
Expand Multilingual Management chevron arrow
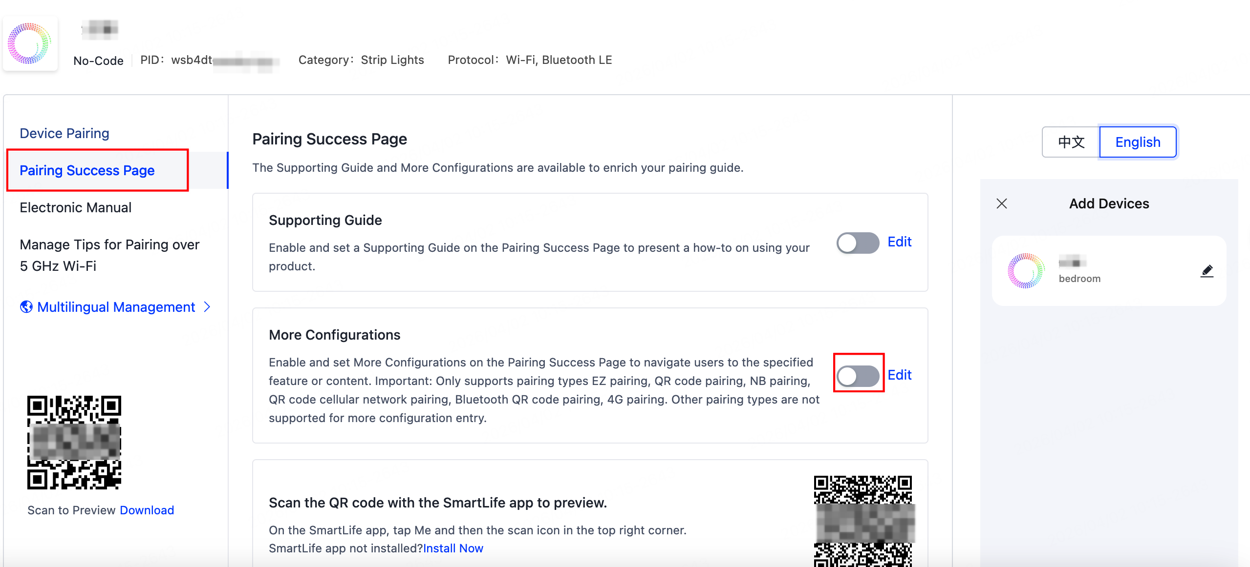click(207, 307)
